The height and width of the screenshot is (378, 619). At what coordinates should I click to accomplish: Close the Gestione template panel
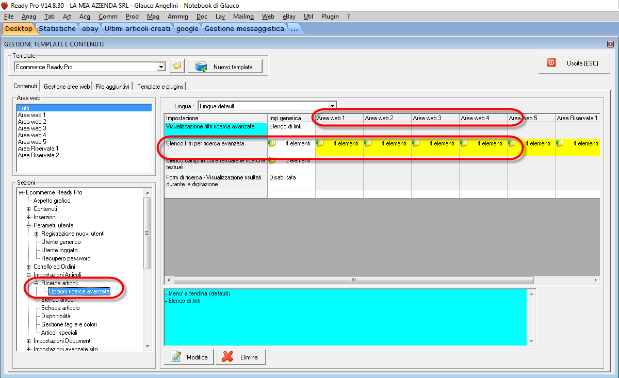tap(611, 44)
